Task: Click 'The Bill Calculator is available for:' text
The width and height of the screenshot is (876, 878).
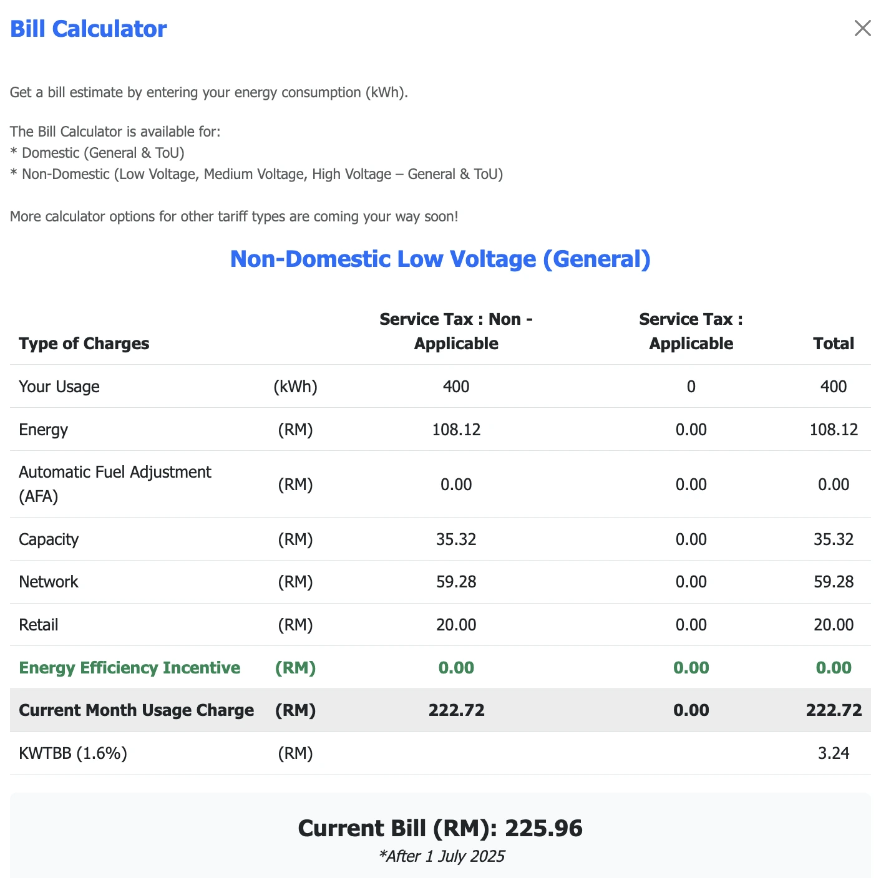Action: pos(115,132)
